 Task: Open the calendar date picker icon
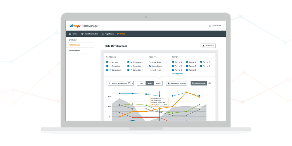pos(129,84)
